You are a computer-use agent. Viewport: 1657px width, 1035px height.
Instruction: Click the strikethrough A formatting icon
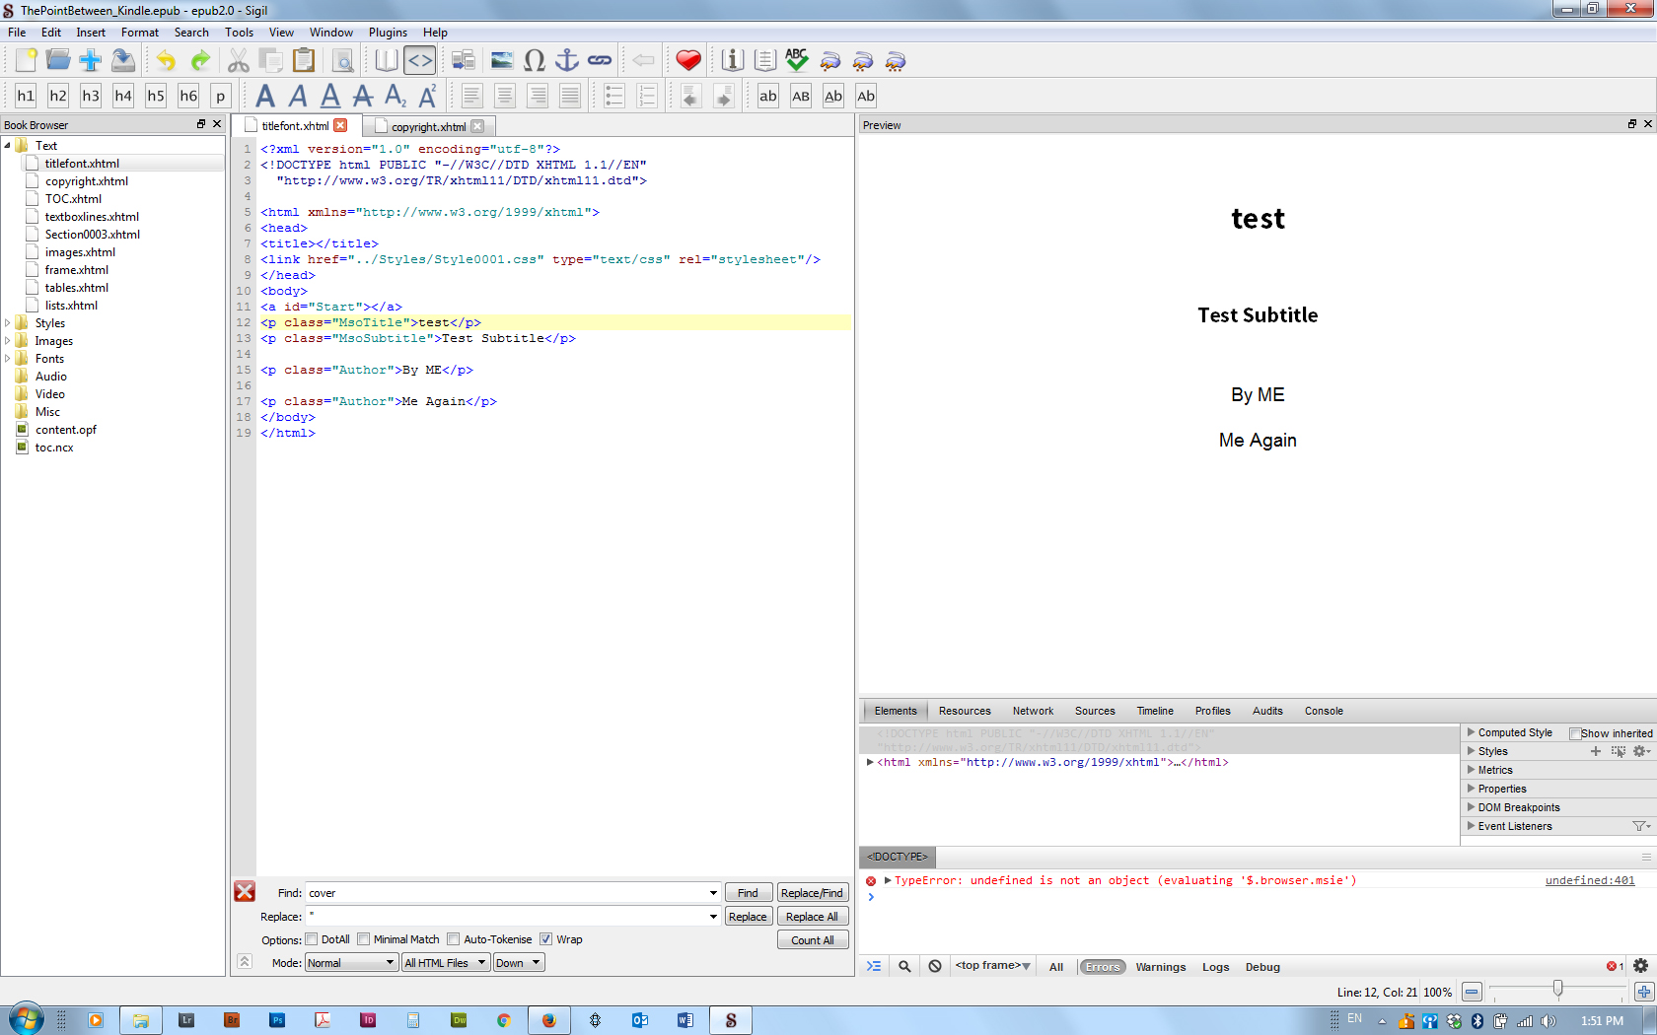[x=362, y=96]
